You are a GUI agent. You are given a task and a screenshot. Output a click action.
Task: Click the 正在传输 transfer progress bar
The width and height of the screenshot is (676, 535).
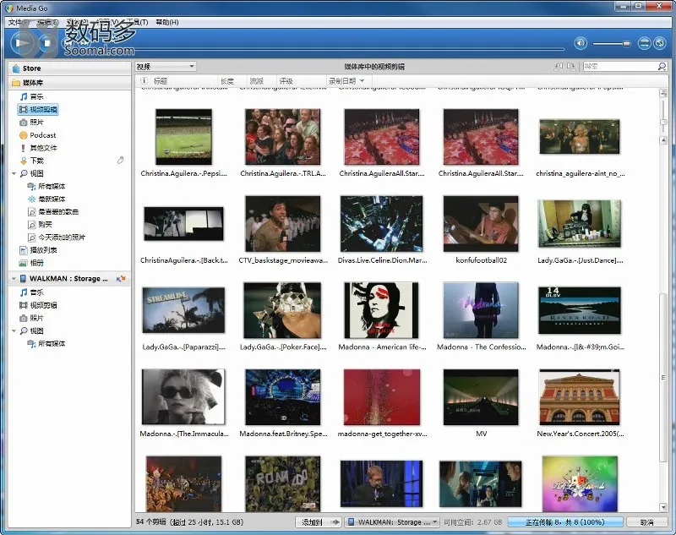(564, 522)
